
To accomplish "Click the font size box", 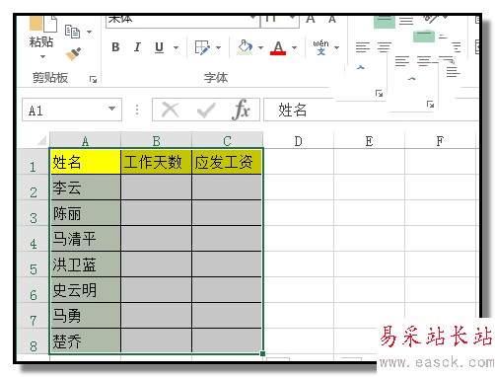I will pyautogui.click(x=279, y=21).
